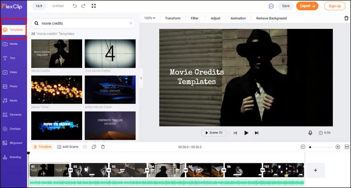Viewport: 351px width, 188px height.
Task: Select scene 07 in the timeline
Action: (283, 170)
